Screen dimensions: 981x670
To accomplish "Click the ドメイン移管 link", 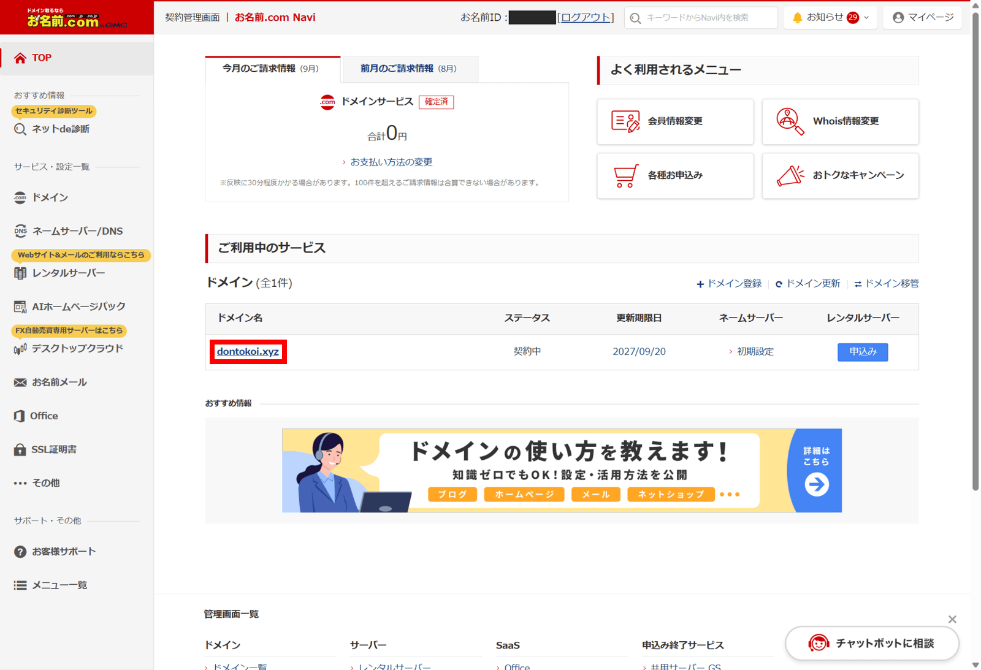I will pos(887,284).
